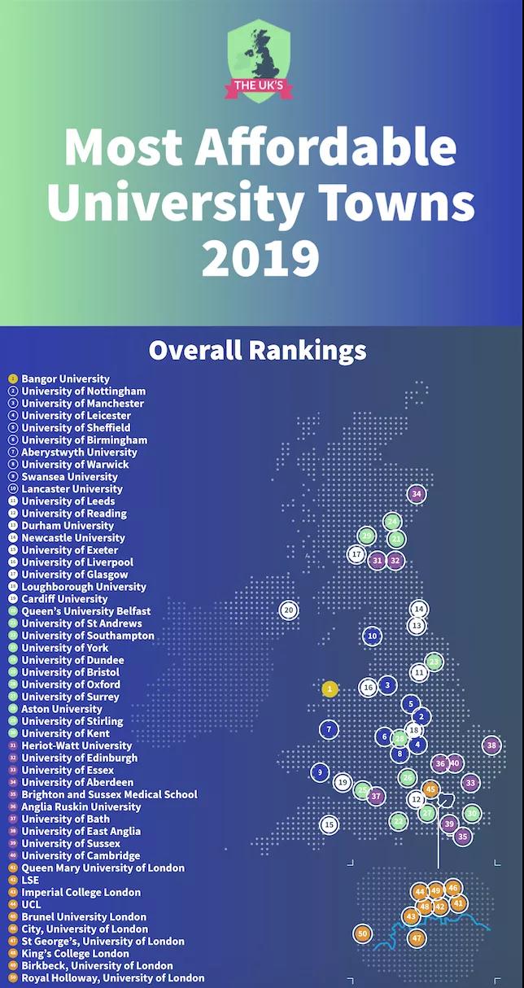Select map marker 20 over Northern Ireland

click(288, 610)
